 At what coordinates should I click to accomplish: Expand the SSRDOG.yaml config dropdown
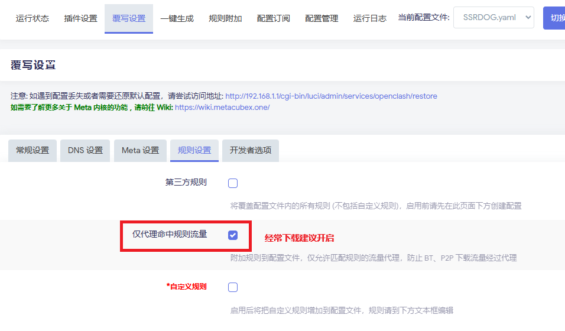[493, 17]
